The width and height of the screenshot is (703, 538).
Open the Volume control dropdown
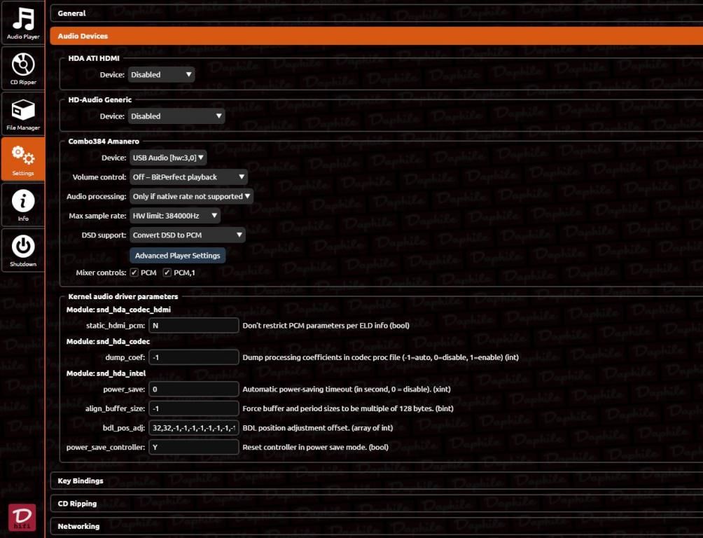[x=188, y=177]
